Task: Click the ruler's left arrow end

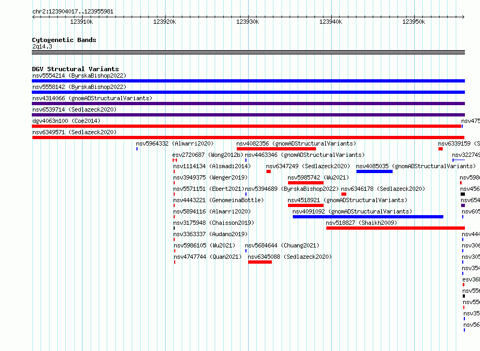Action: click(33, 17)
